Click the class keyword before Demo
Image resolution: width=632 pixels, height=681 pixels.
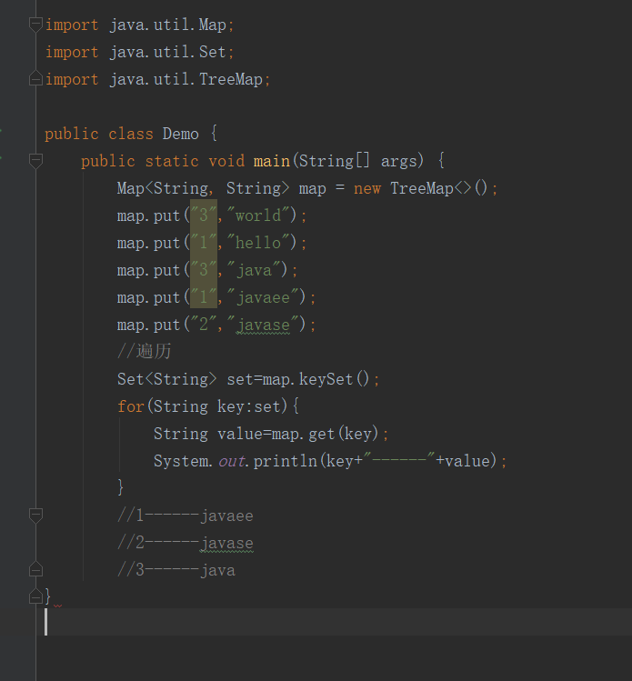(x=130, y=134)
